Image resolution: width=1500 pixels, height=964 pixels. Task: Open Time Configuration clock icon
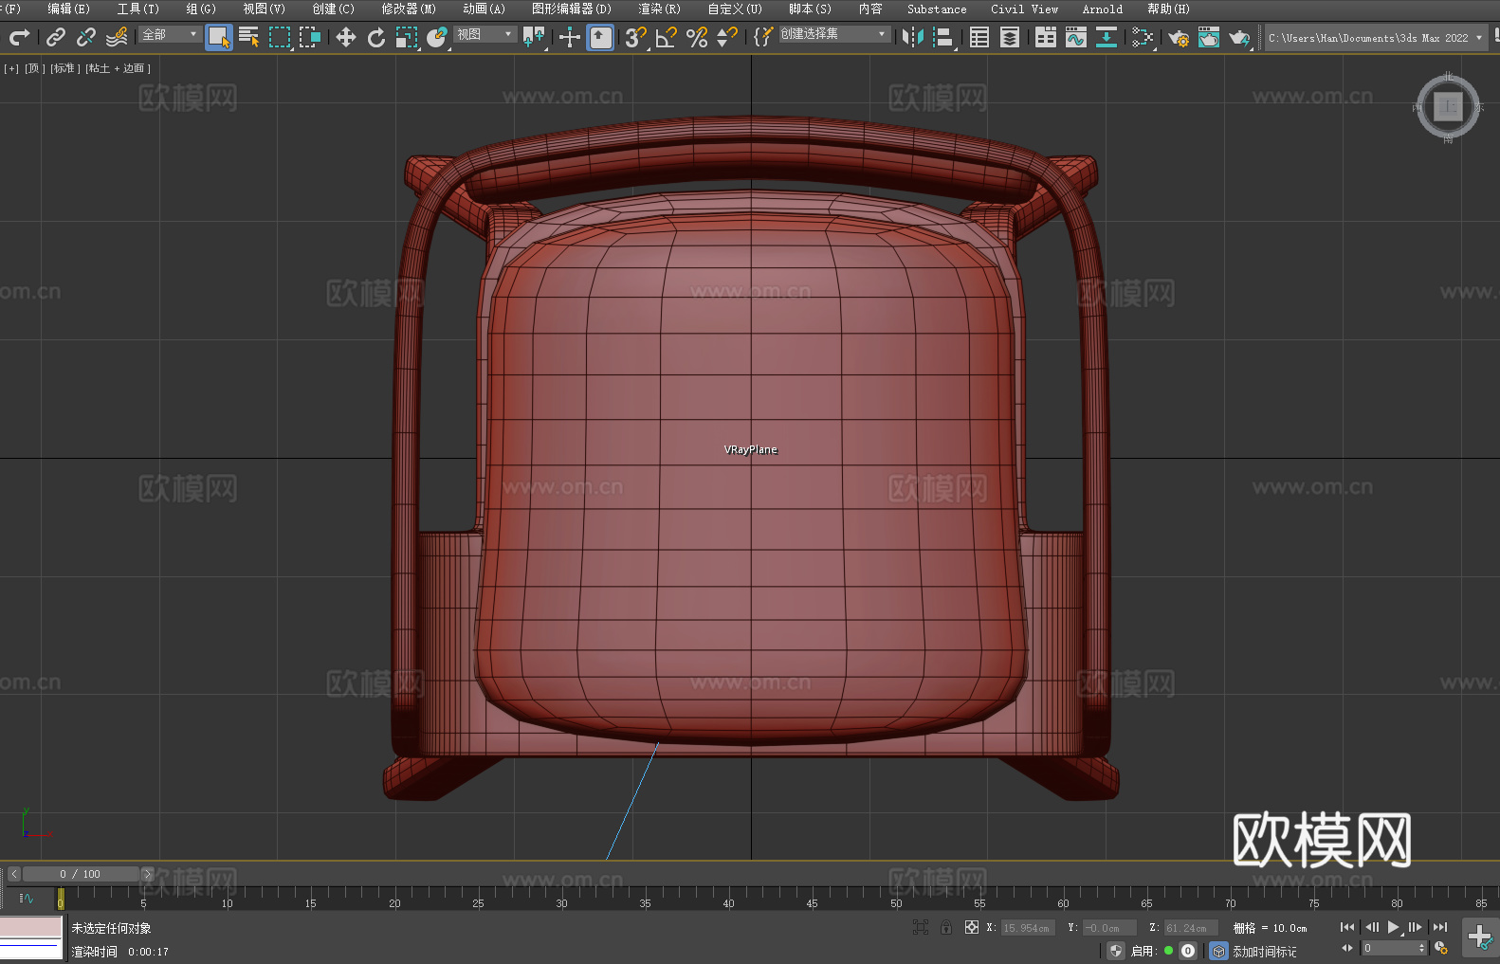pyautogui.click(x=1441, y=948)
